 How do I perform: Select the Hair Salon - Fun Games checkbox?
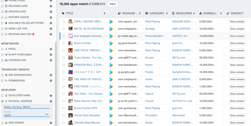click(63, 94)
